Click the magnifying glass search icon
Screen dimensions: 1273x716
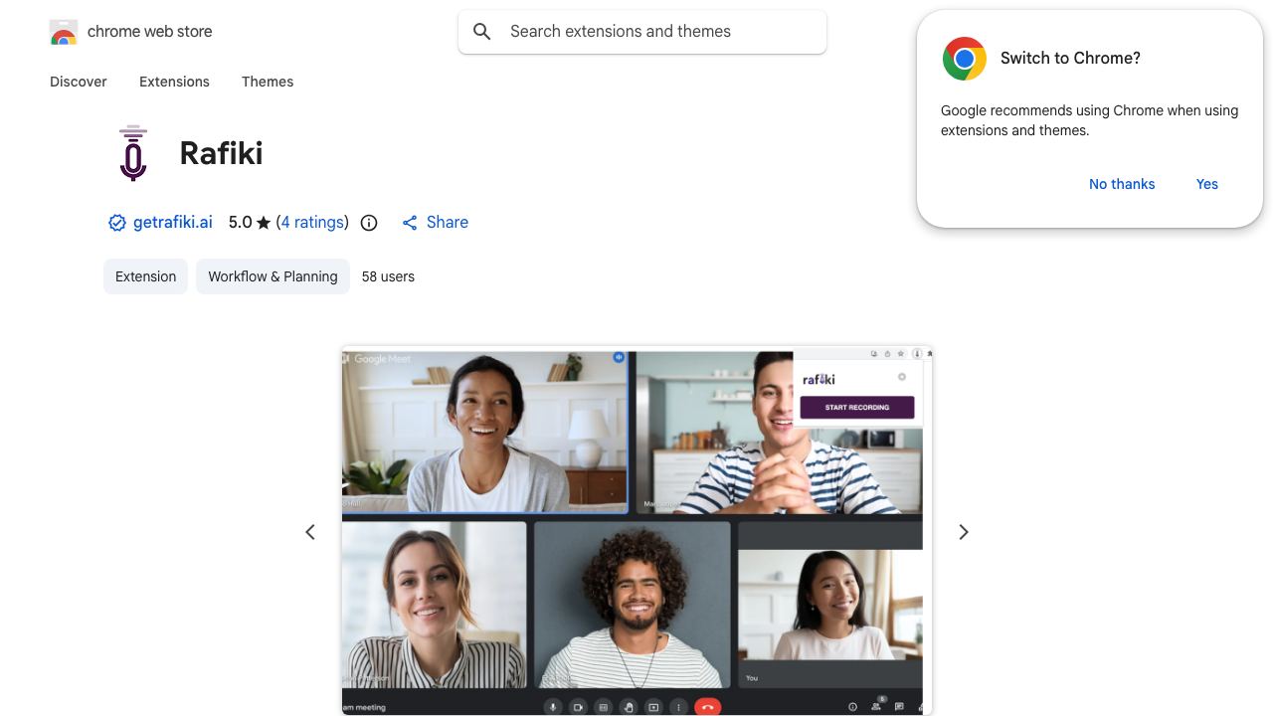coord(482,32)
